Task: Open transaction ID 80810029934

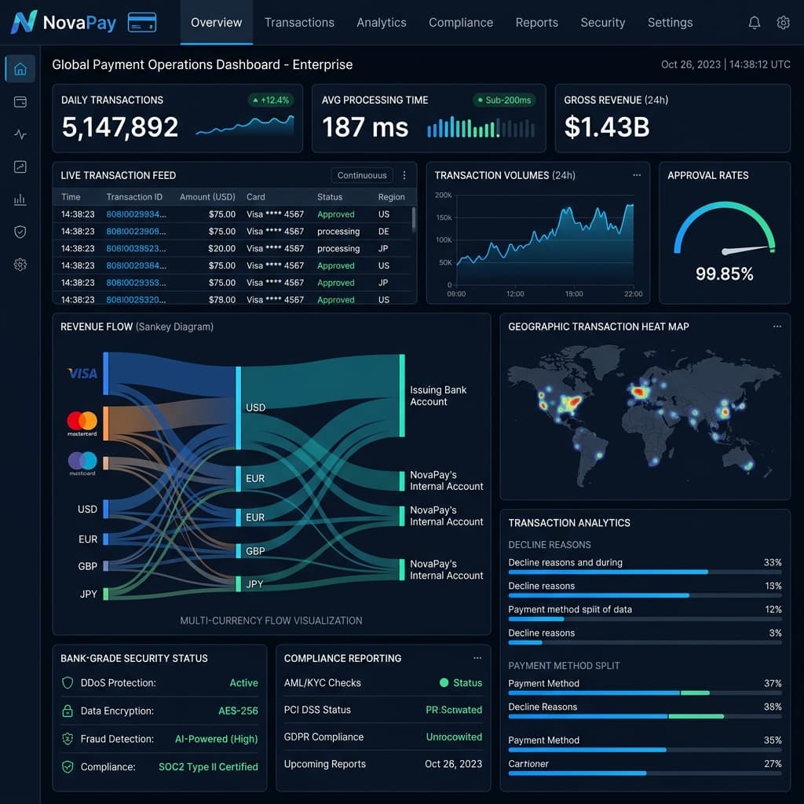Action: point(136,214)
